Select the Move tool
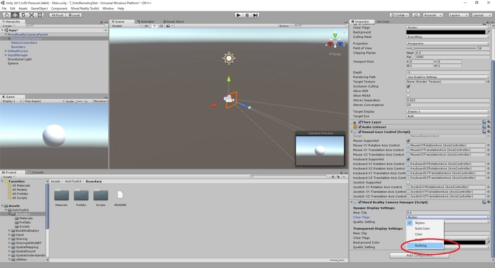This screenshot has height=268, width=495. 15,15
